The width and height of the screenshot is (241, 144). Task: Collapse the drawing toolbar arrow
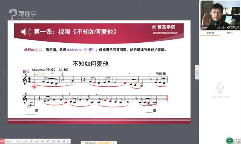(x=69, y=141)
